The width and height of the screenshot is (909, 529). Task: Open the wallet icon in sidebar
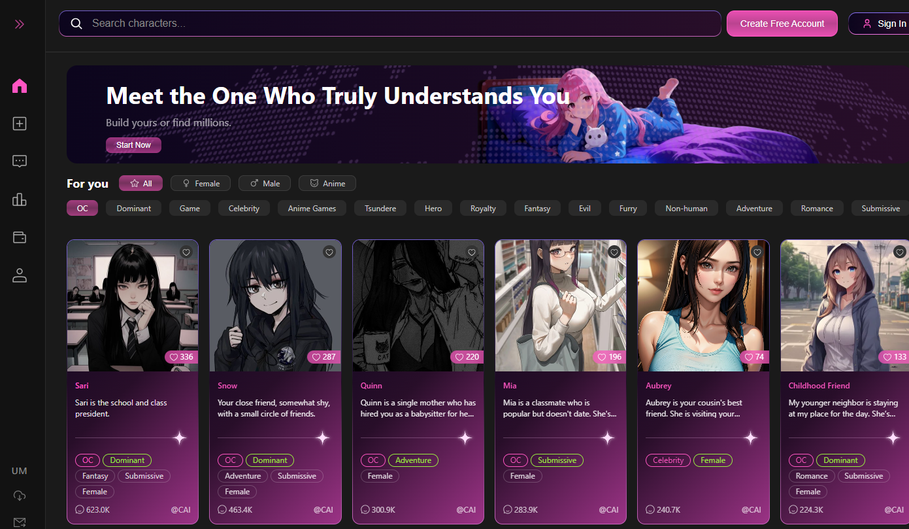click(x=20, y=237)
